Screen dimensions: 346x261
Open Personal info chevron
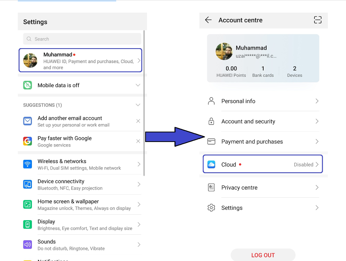pyautogui.click(x=317, y=101)
